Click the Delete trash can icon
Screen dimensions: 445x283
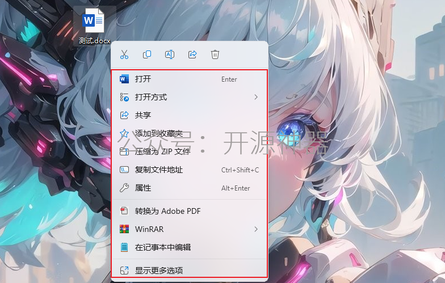(x=215, y=54)
